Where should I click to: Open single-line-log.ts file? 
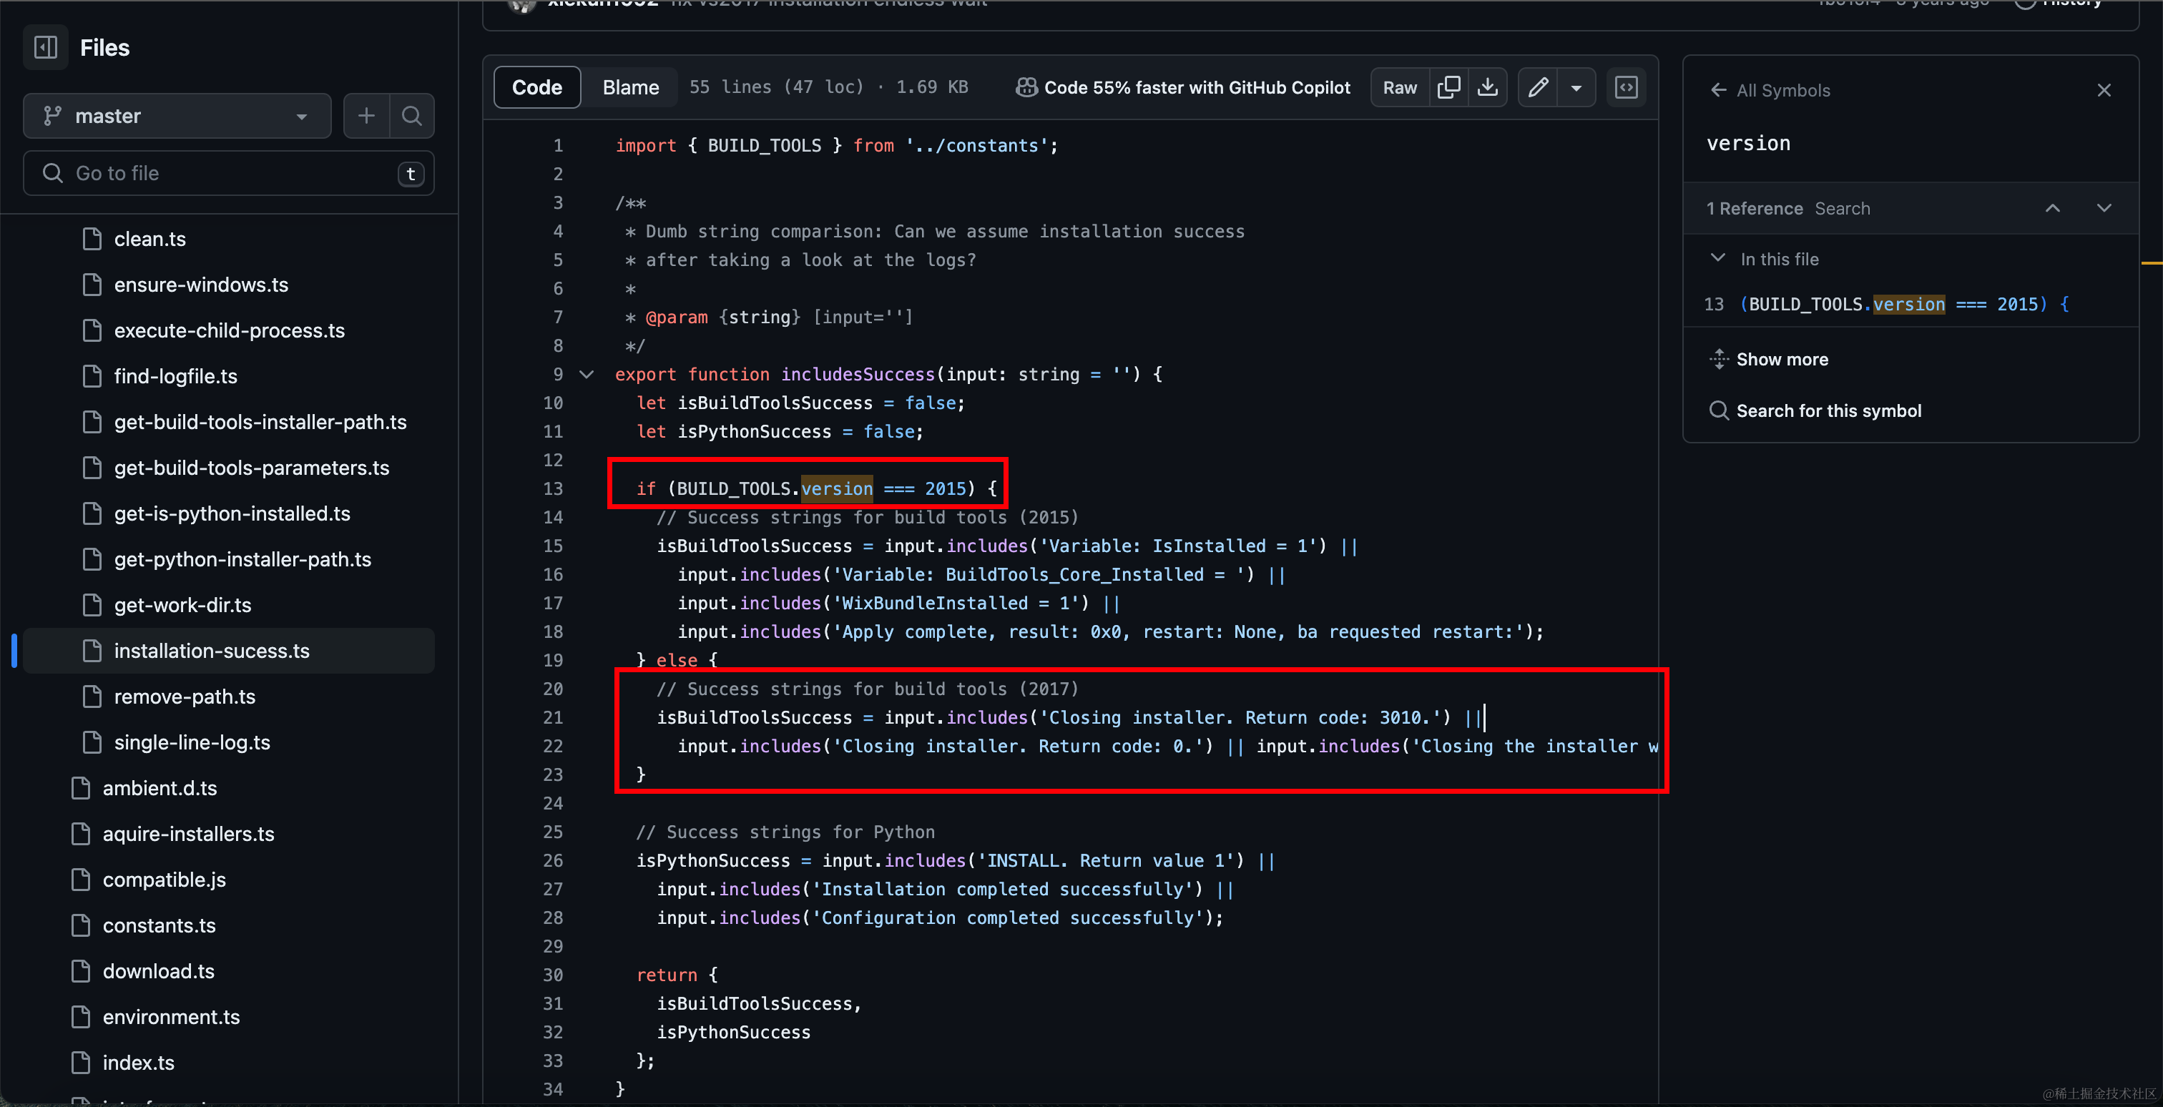[192, 742]
